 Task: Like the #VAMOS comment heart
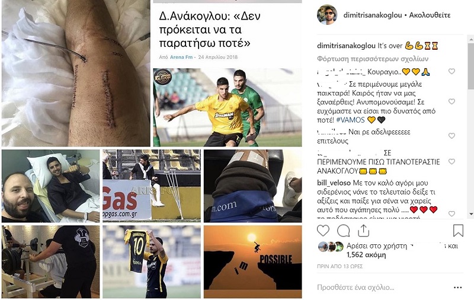(x=451, y=101)
